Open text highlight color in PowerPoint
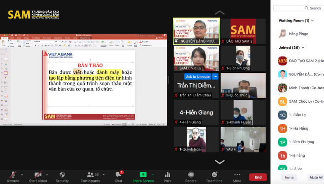The image size is (324, 184). 64,45
